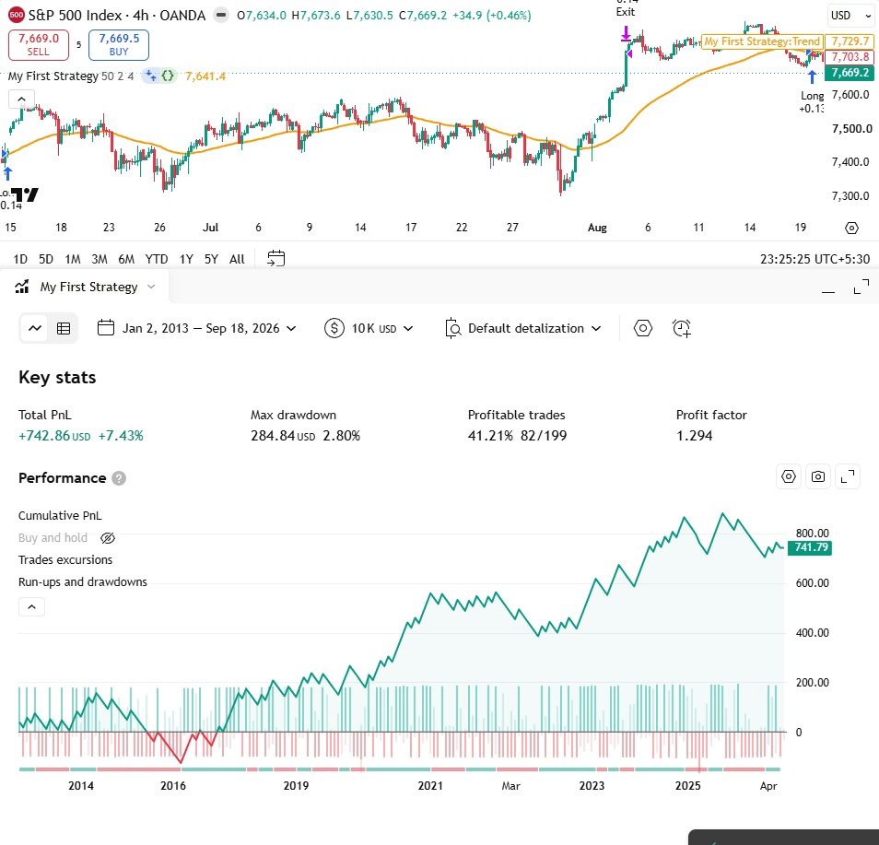Viewport: 879px width, 845px height.
Task: Show Buy and hold using eye icon
Action: 108,538
